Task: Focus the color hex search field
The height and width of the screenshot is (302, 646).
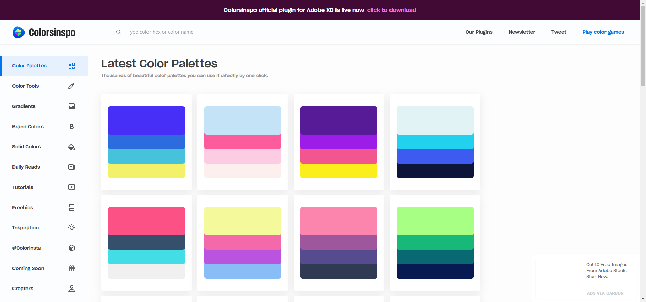Action: (x=160, y=32)
